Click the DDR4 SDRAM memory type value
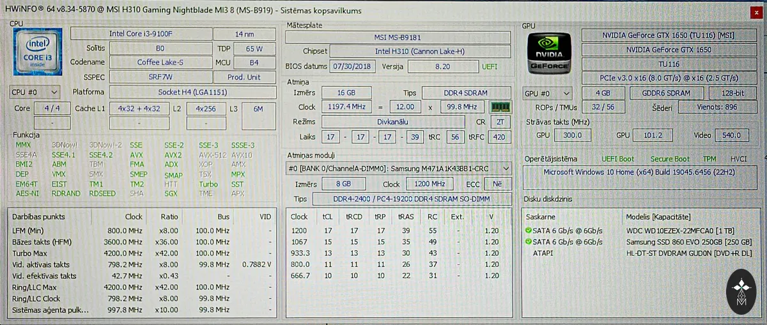The image size is (767, 325). [x=467, y=93]
